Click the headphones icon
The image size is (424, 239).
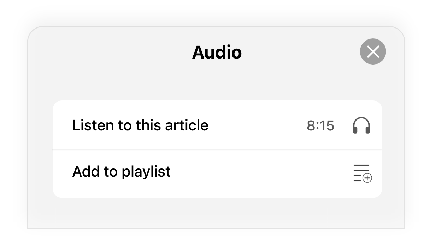[x=361, y=125]
